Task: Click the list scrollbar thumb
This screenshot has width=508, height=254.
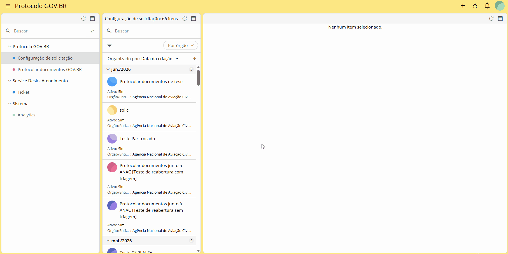Action: pyautogui.click(x=198, y=77)
